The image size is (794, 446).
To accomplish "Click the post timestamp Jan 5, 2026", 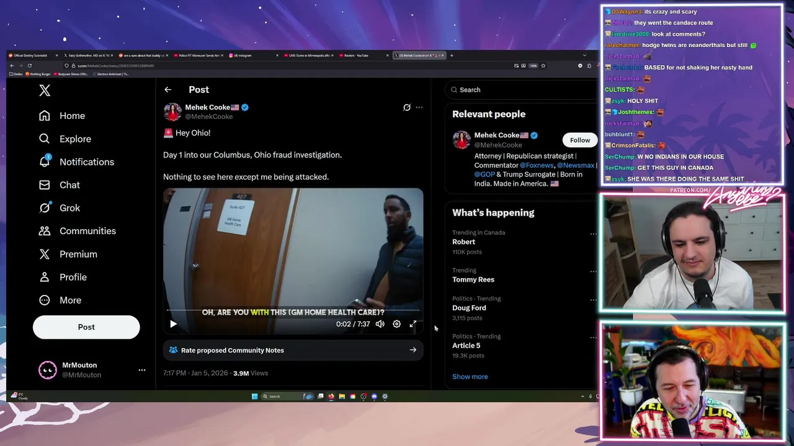I will pos(195,373).
